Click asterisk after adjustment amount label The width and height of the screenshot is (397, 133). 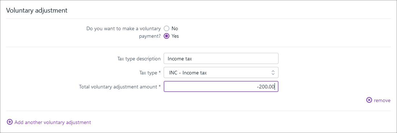[x=160, y=86]
